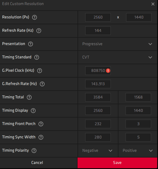Click the Timing Standard help icon
This screenshot has height=169, width=158.
[x=37, y=57]
